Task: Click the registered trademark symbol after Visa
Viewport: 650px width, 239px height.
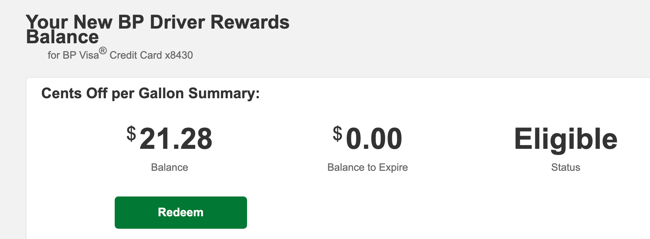Action: 103,51
